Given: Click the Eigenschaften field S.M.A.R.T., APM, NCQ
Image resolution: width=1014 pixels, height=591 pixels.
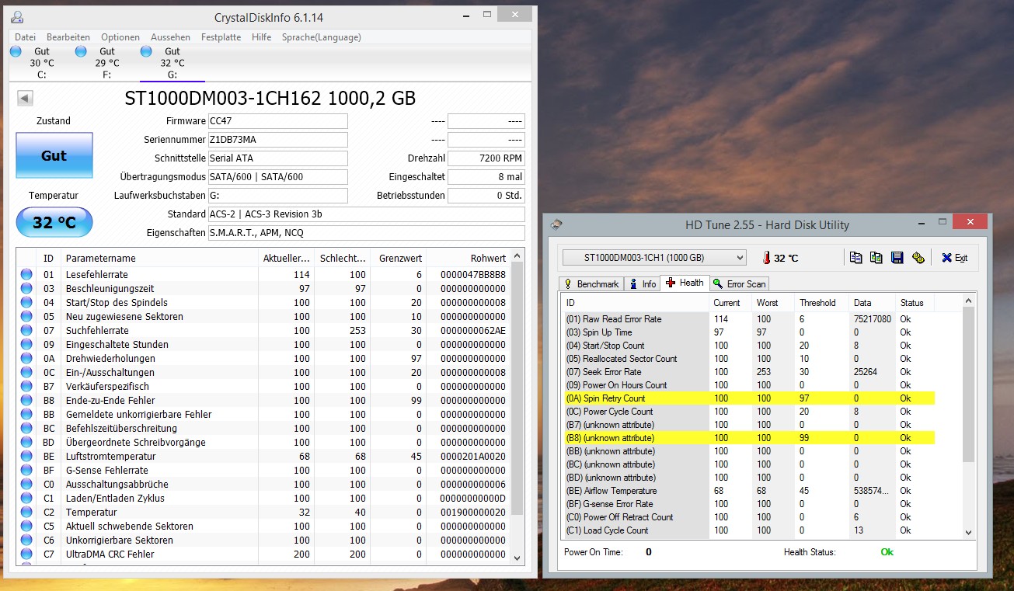Looking at the screenshot, I should pos(366,233).
